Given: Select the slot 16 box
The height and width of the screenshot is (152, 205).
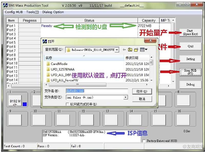Looking at the screenshot, I should click(183, 120).
